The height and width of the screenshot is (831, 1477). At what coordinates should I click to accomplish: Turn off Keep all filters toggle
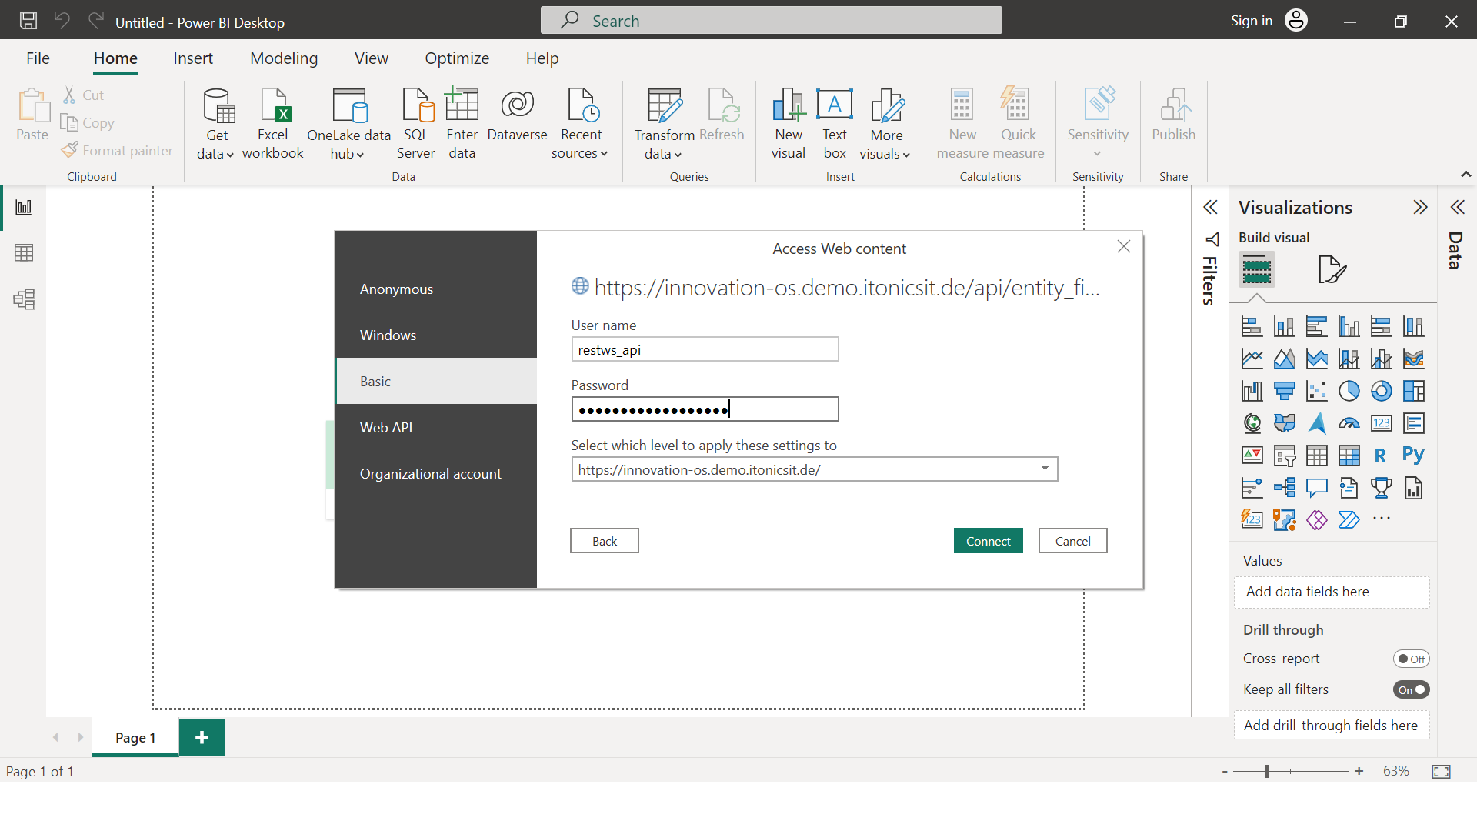tap(1411, 689)
